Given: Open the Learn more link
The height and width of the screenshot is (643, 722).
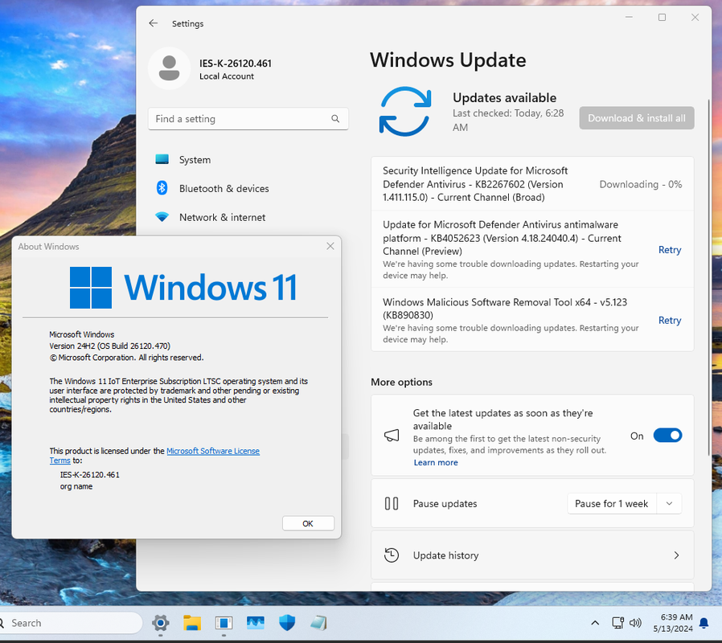Looking at the screenshot, I should click(436, 463).
